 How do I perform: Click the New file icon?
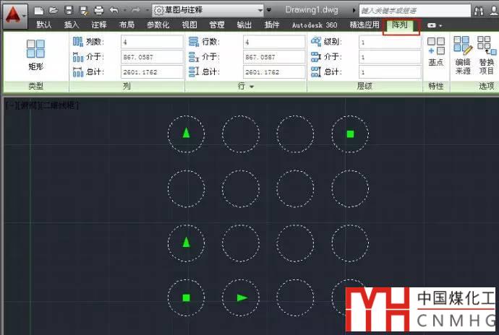[39, 11]
